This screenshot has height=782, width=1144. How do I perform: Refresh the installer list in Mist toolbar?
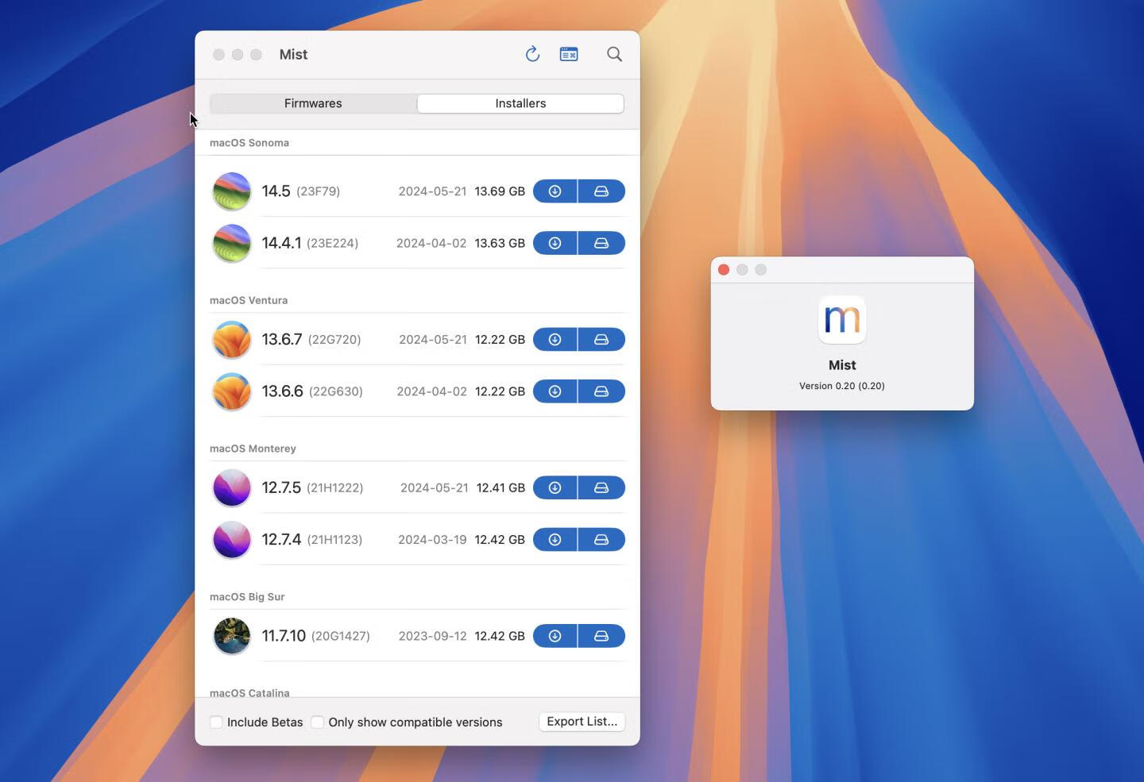click(532, 54)
